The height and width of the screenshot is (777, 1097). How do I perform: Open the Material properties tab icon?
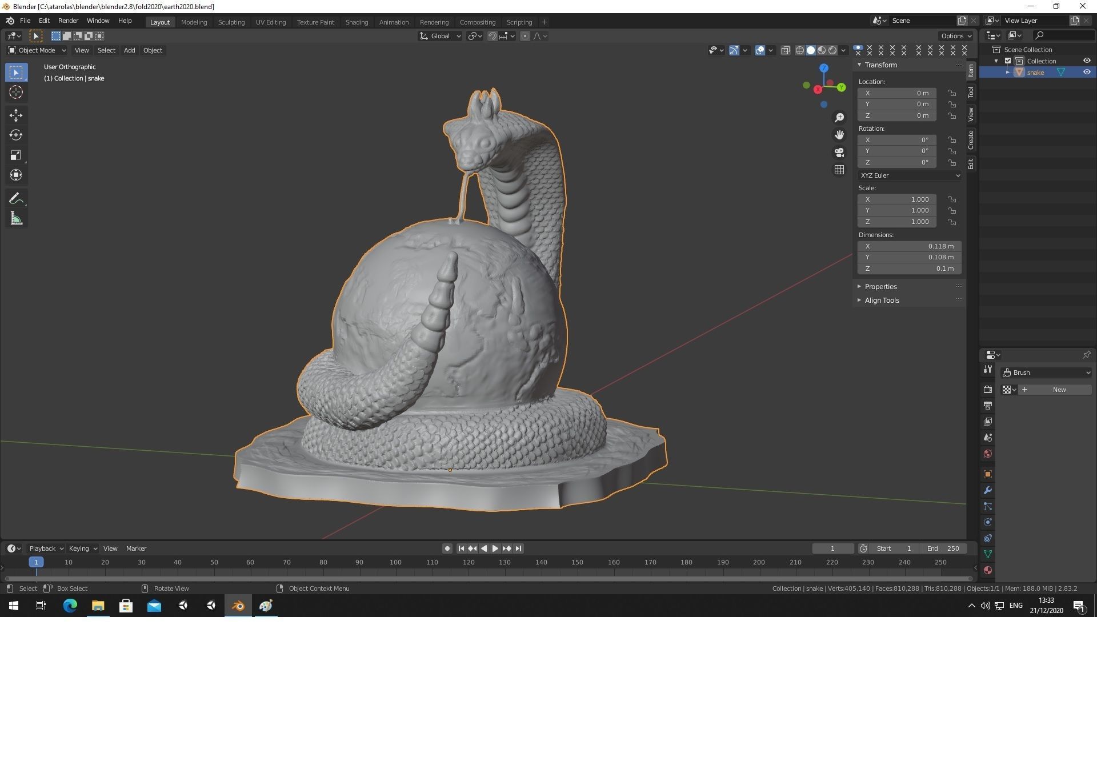[988, 570]
